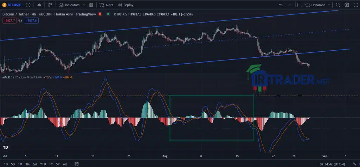Open the indicator templates grid icon
Image resolution: width=360 pixels, height=167 pixels.
(91, 5)
